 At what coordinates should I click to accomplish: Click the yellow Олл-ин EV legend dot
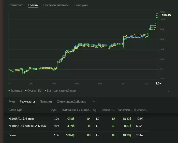coord(26,91)
